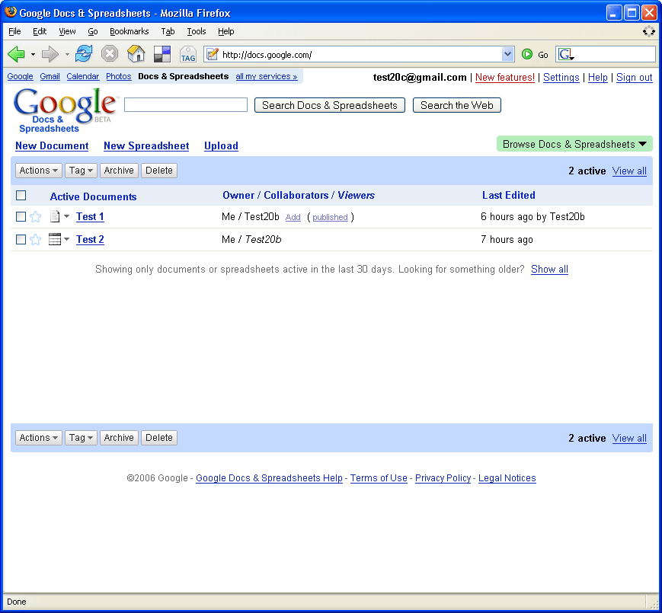Open the View menu
Image resolution: width=662 pixels, height=613 pixels.
point(67,31)
